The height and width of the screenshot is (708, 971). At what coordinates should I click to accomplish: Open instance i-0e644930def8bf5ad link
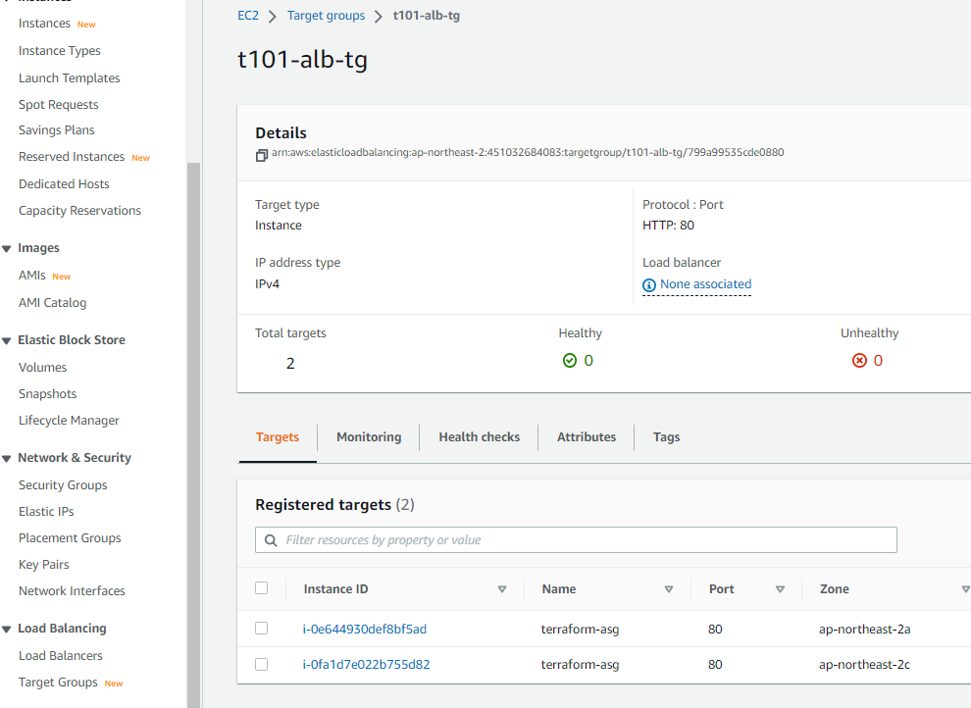365,629
